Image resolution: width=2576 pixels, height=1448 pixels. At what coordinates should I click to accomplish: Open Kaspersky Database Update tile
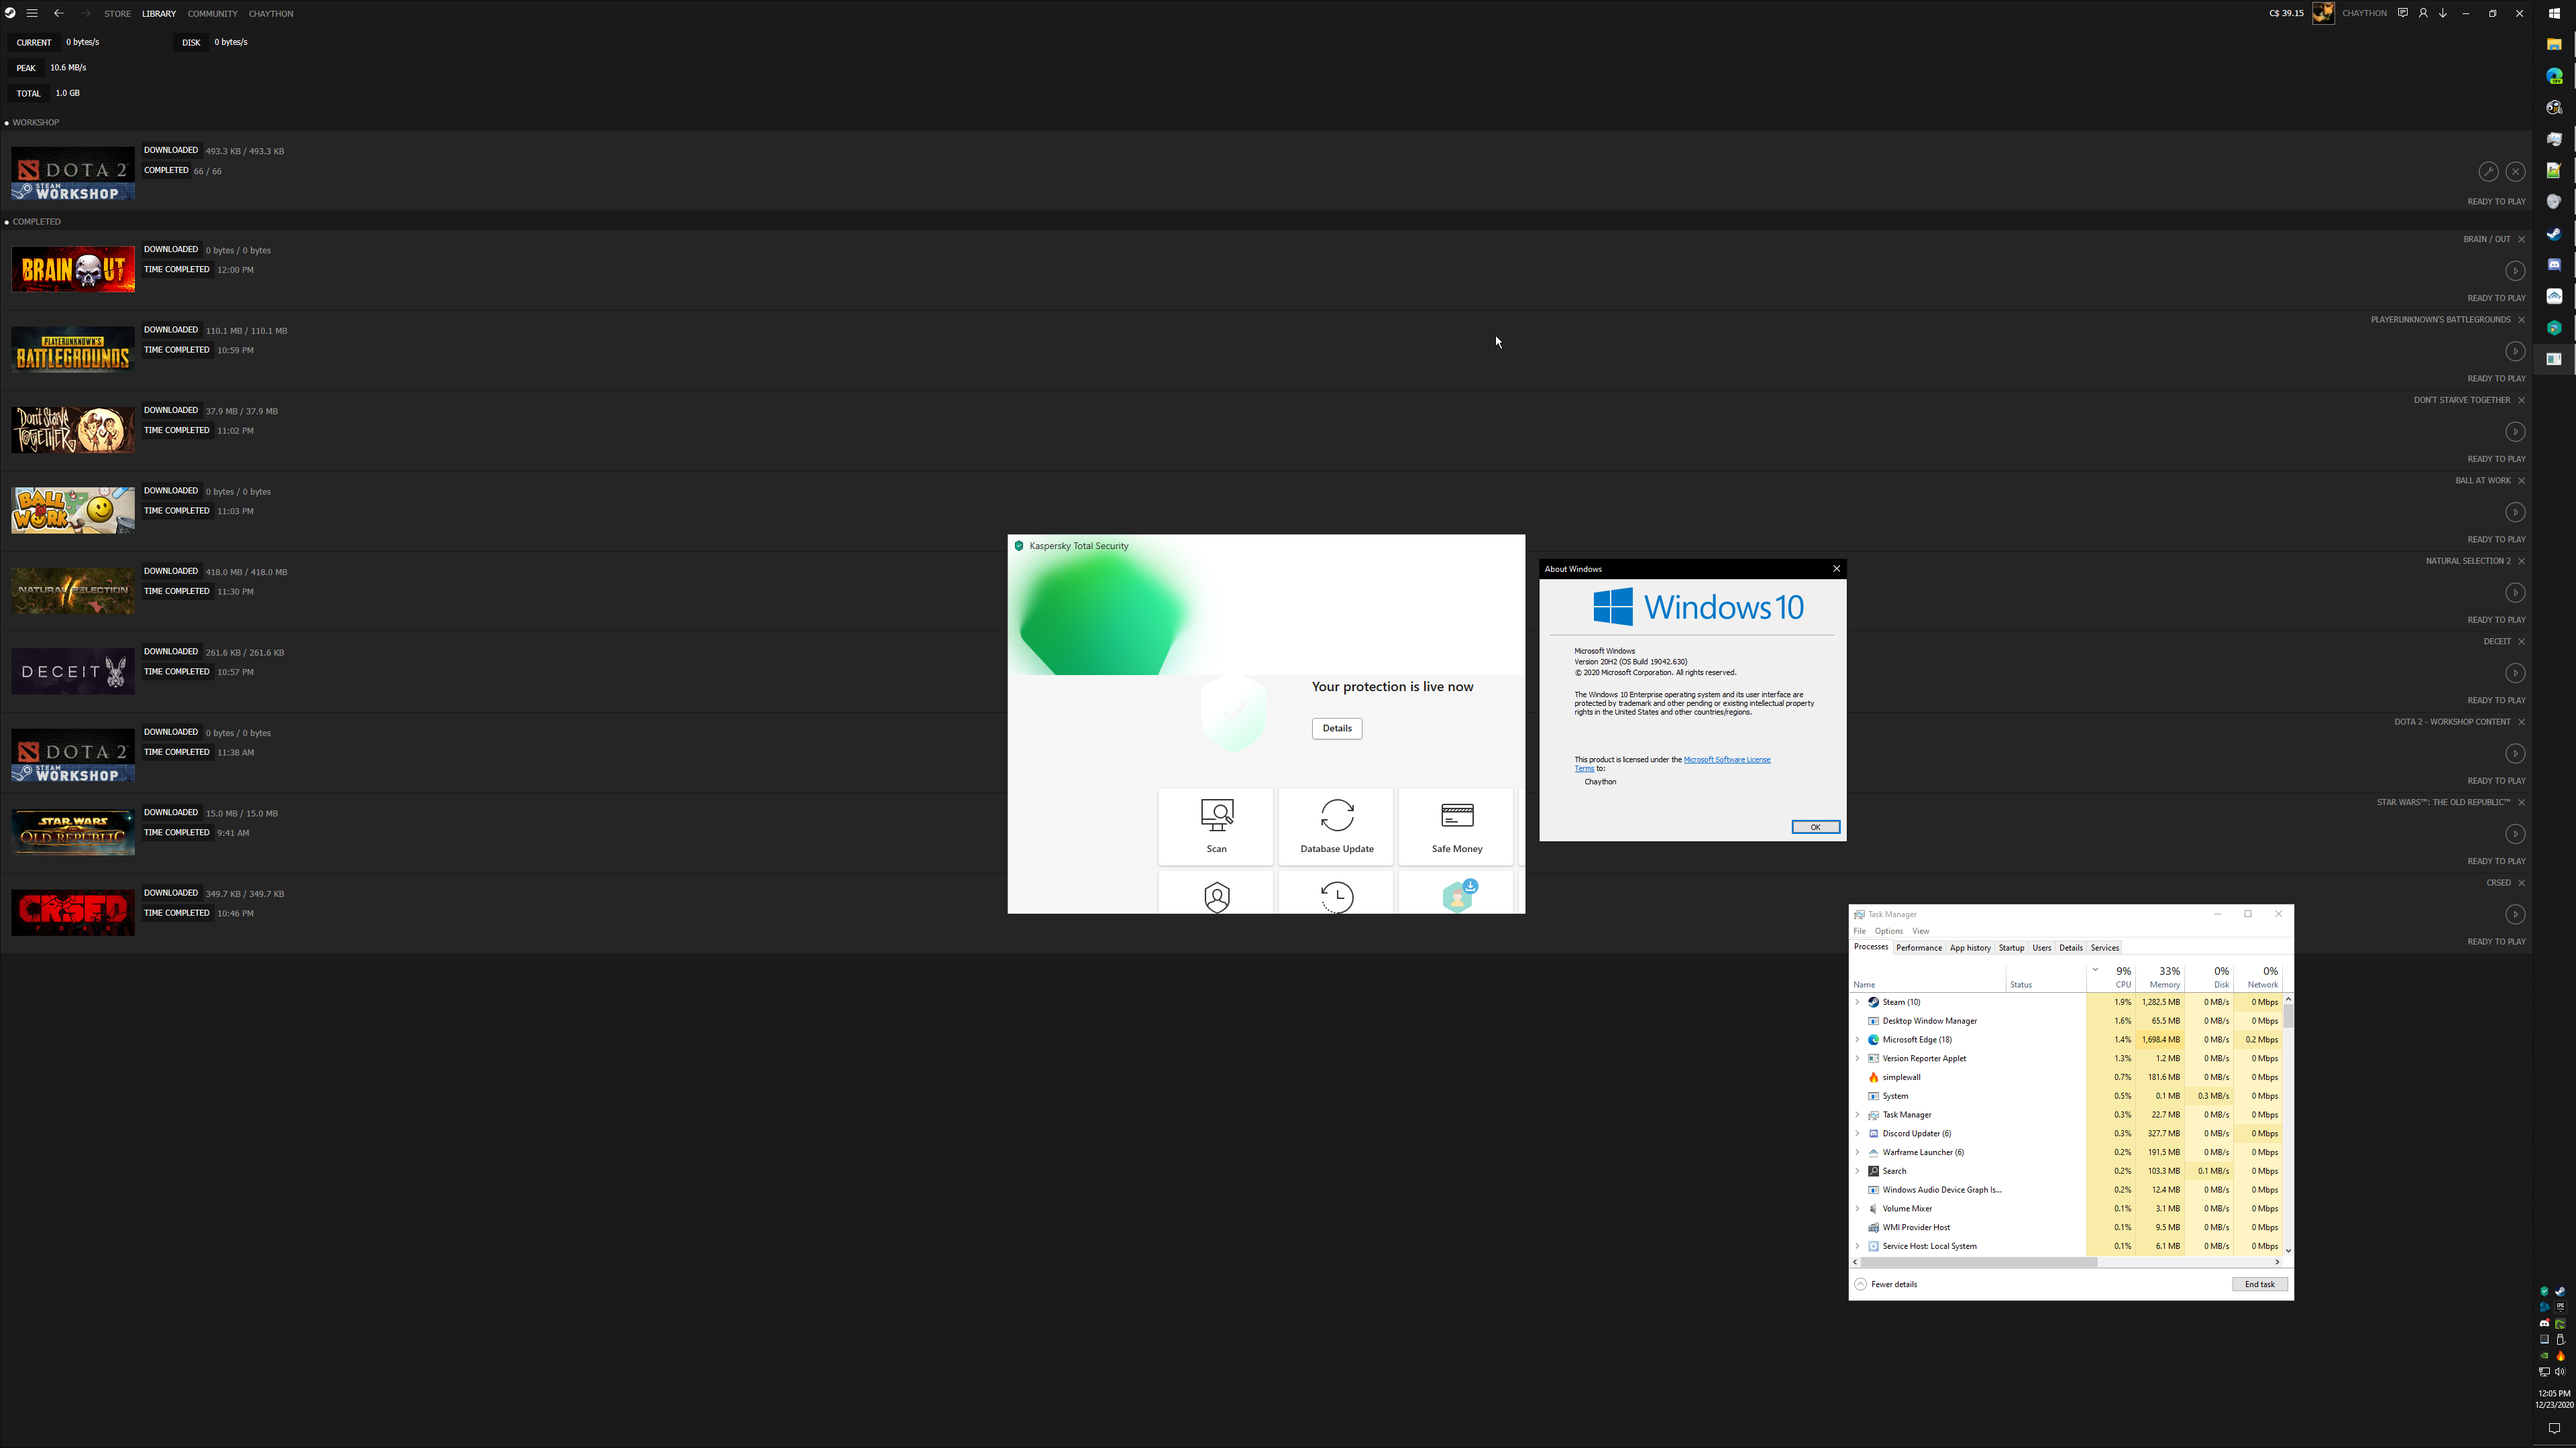(x=1336, y=825)
